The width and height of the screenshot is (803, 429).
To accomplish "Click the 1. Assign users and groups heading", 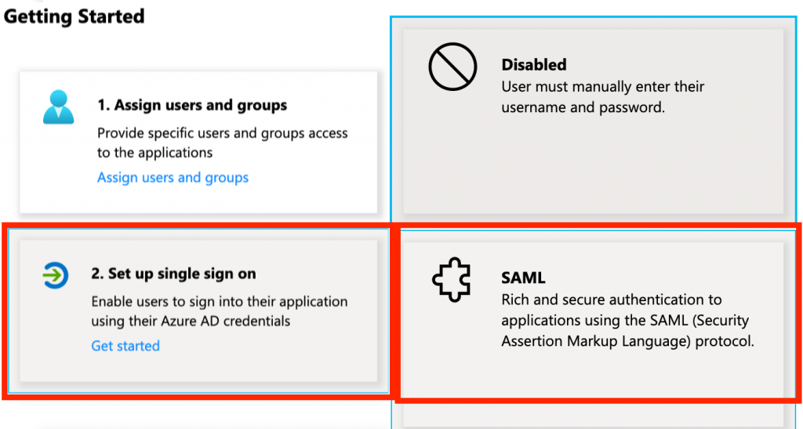I will click(192, 105).
